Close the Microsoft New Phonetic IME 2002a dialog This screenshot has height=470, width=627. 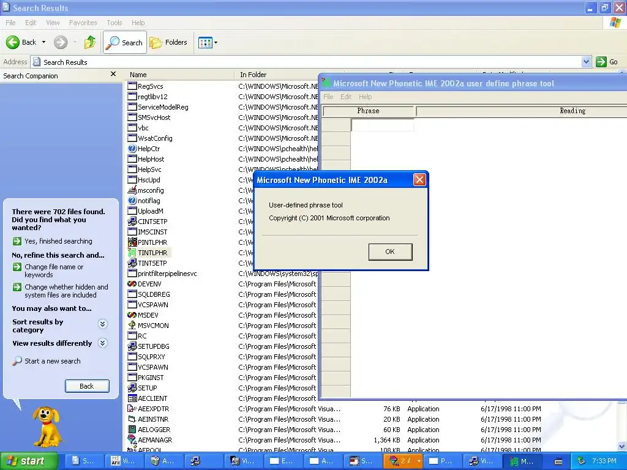coord(419,180)
